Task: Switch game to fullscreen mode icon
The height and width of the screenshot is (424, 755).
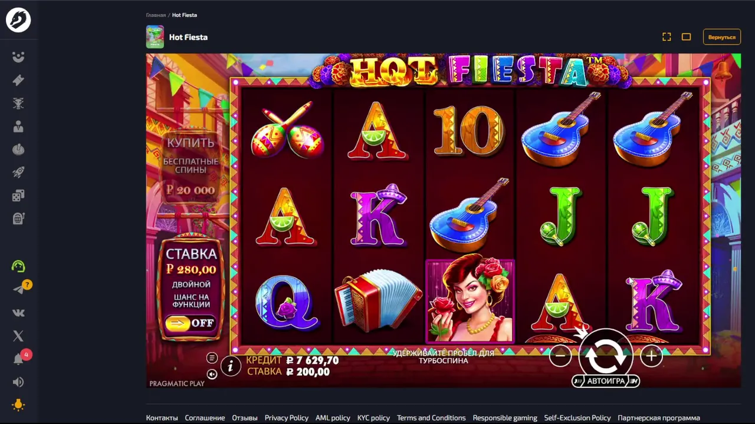Action: point(667,37)
